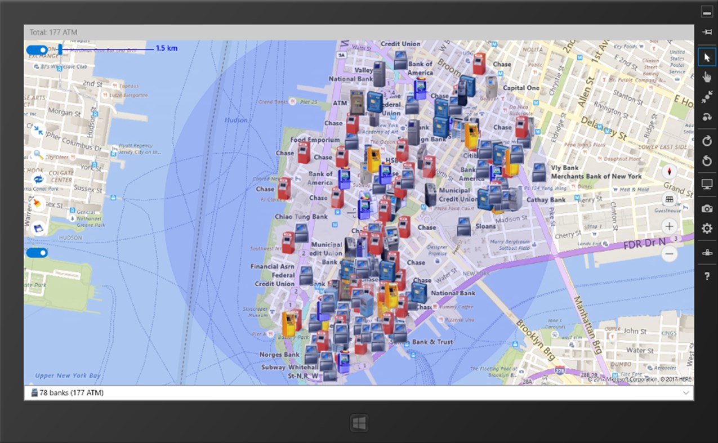Screen dimensions: 718x443
Task: Pin simulator window always on top
Action: click(x=707, y=32)
